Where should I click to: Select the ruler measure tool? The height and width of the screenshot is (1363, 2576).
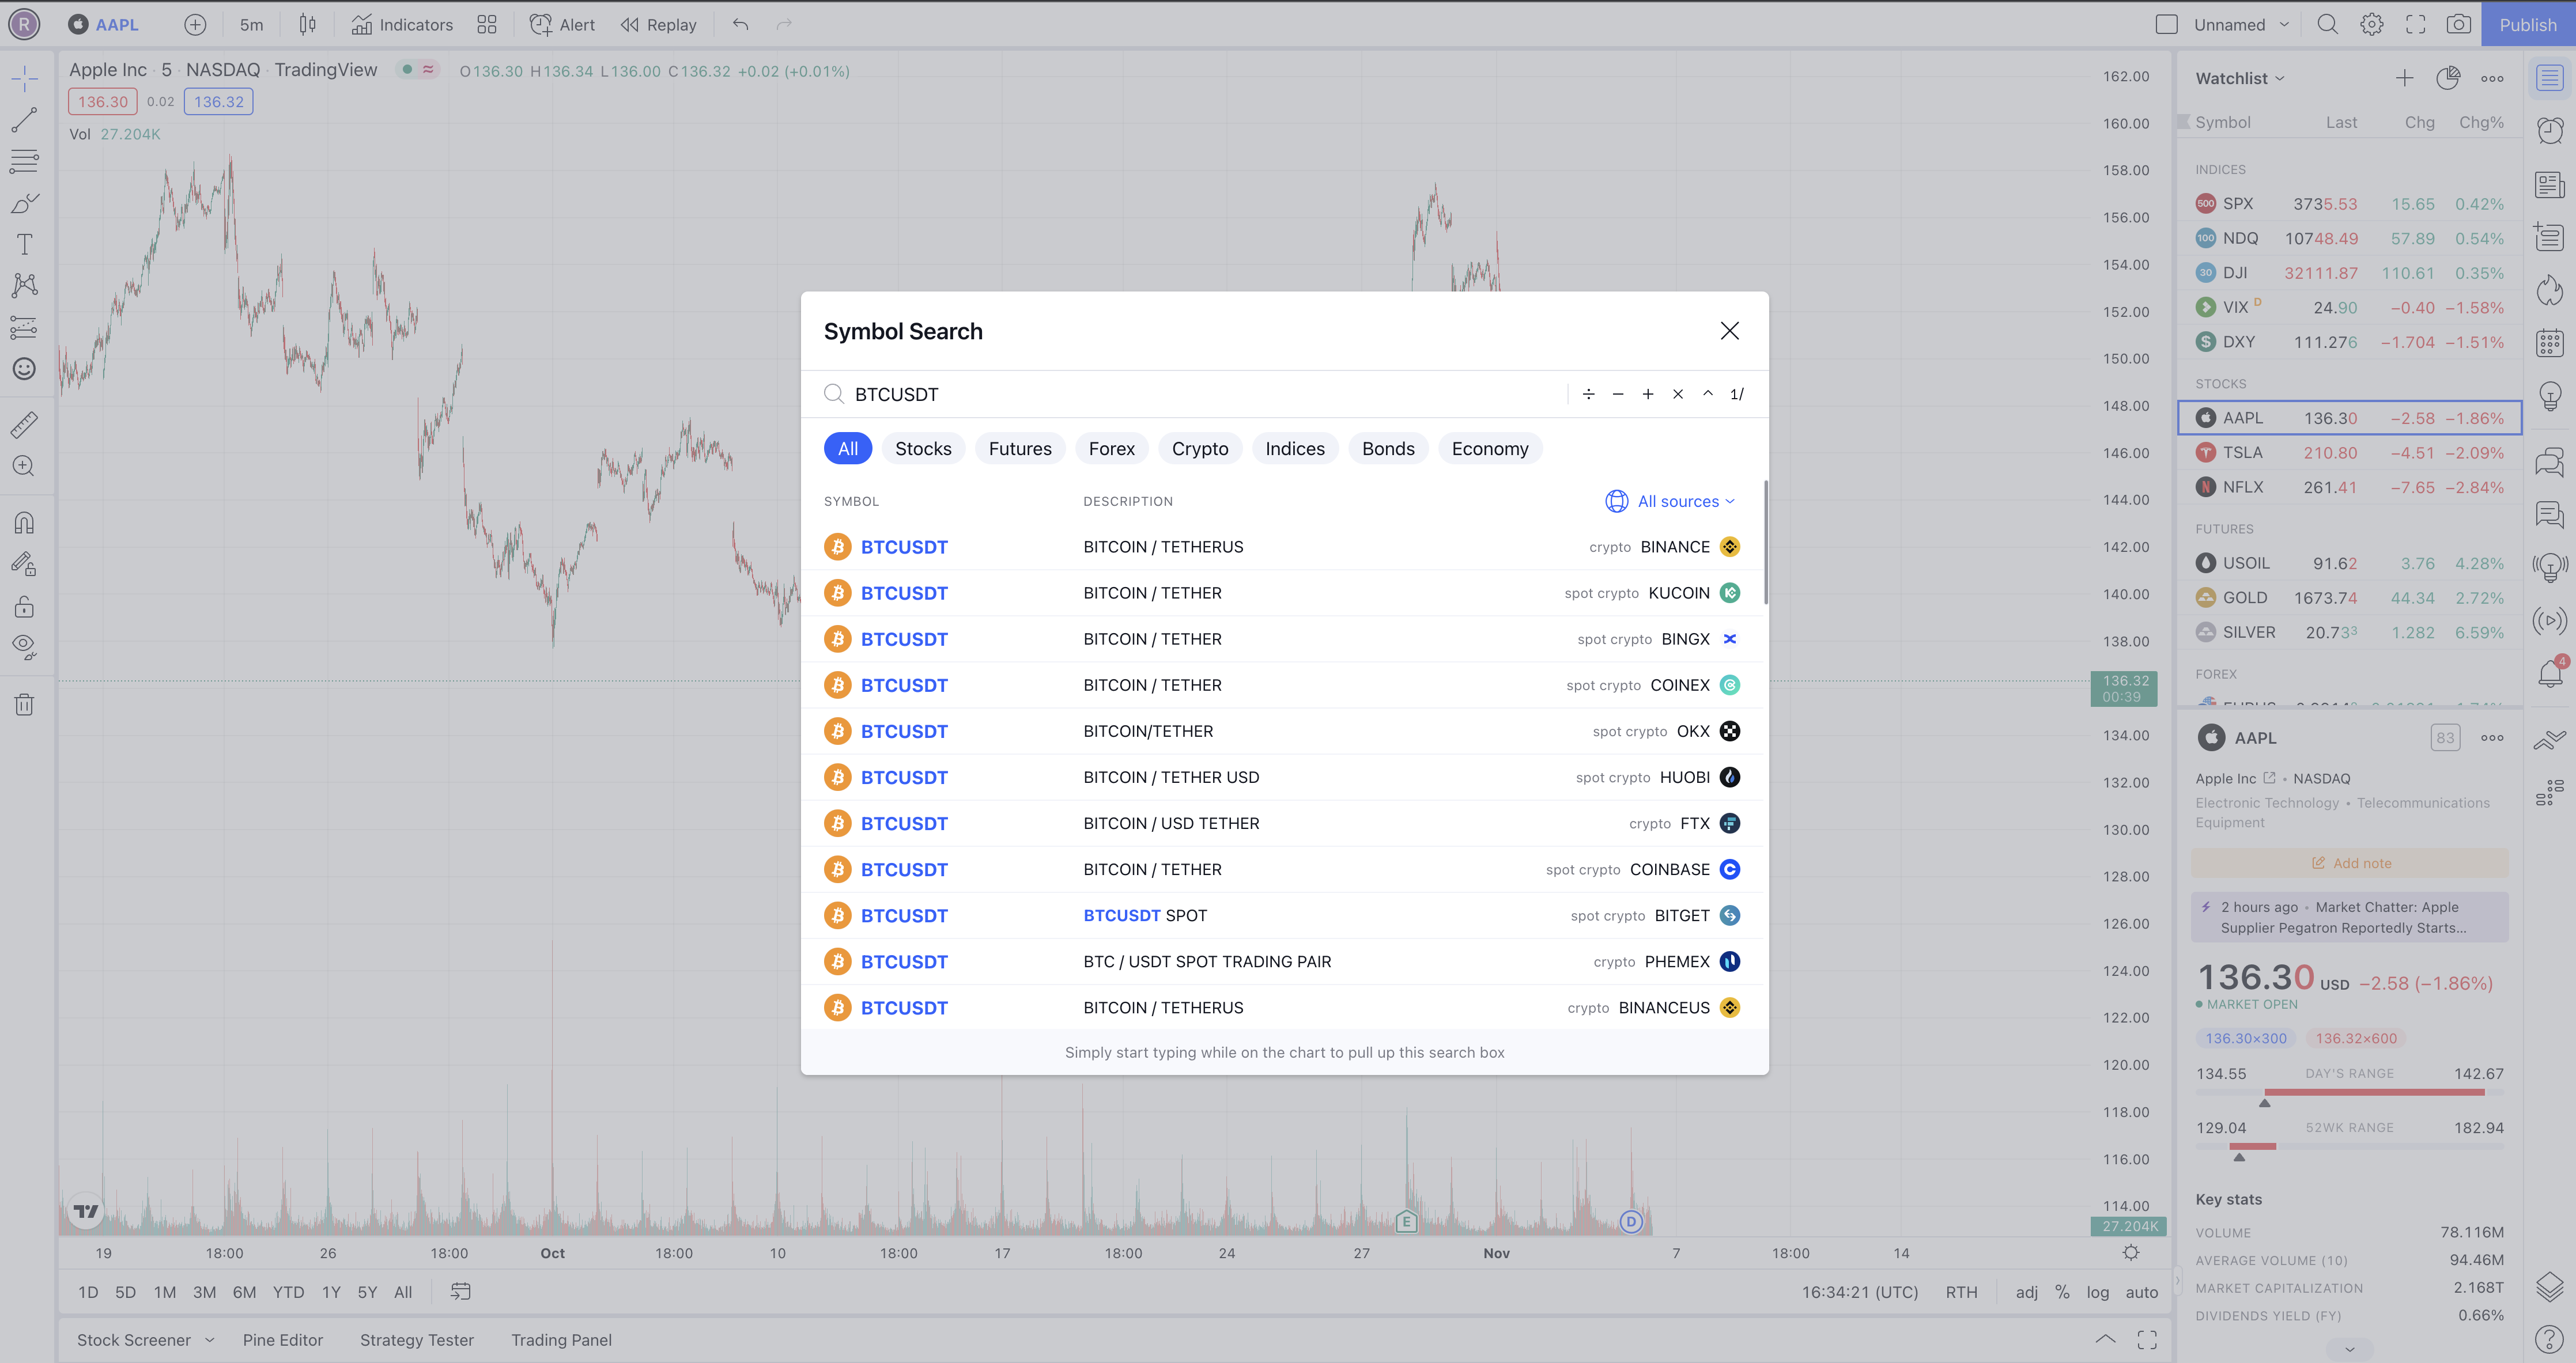coord(25,425)
